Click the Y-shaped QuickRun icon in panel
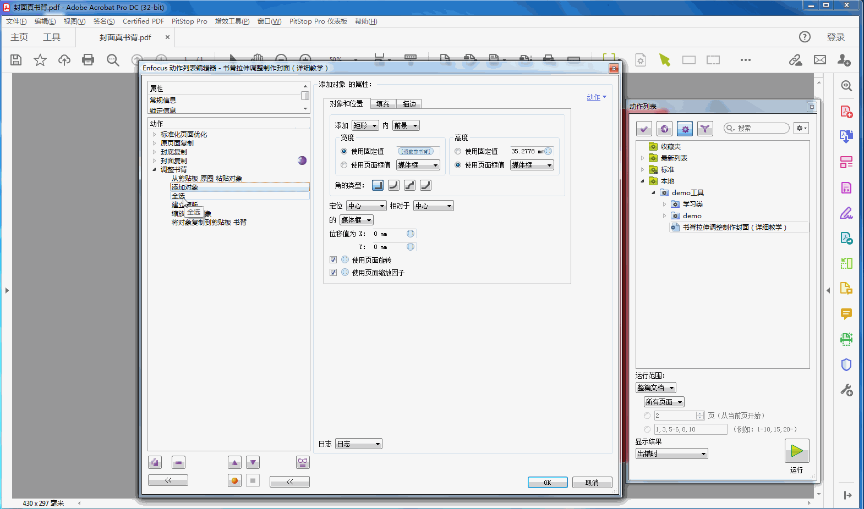864x509 pixels. [x=705, y=129]
